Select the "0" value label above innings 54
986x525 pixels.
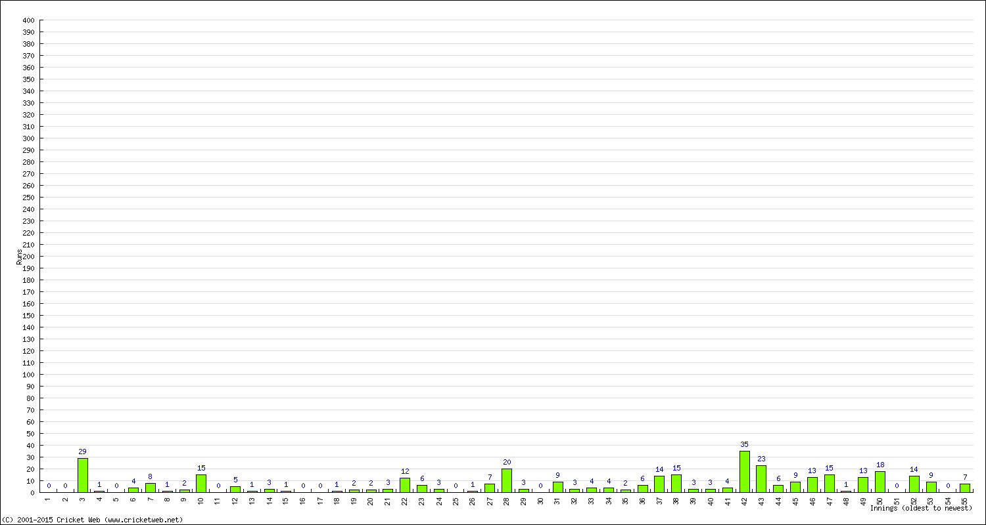coord(948,486)
